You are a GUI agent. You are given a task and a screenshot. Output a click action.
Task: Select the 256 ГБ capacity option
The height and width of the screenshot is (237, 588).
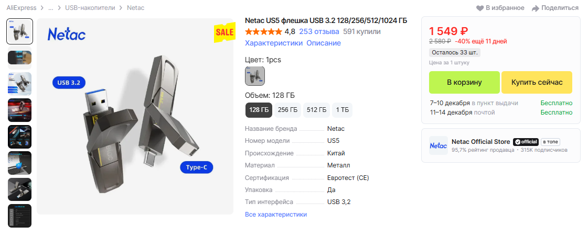click(287, 110)
